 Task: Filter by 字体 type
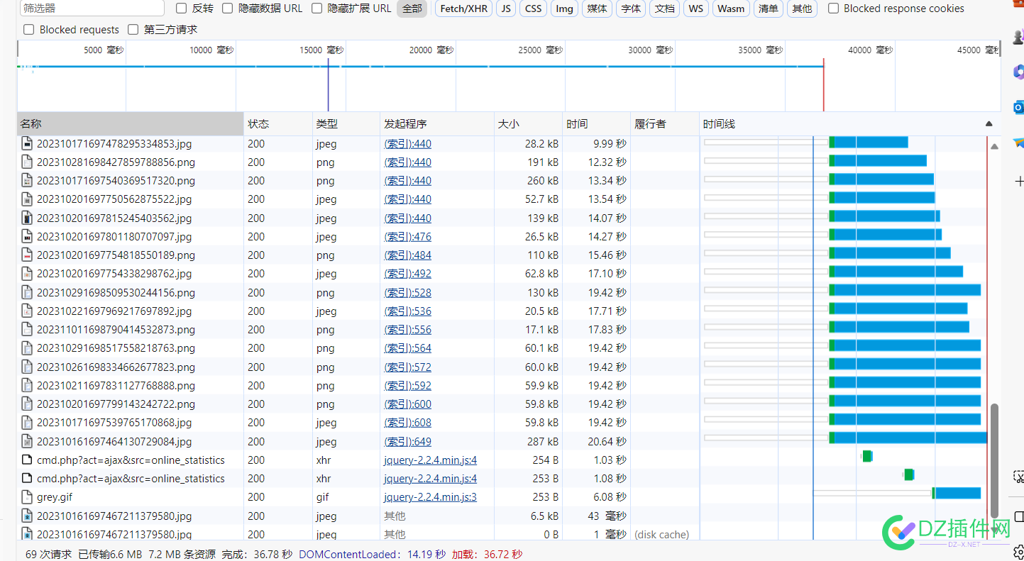pyautogui.click(x=631, y=9)
